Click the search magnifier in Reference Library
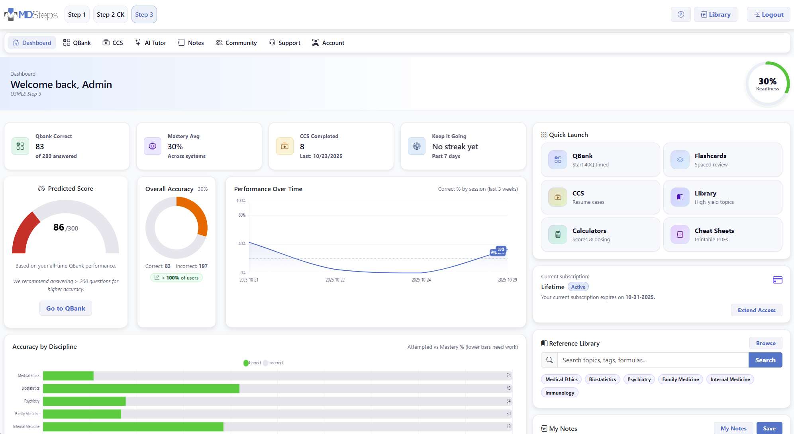Viewport: 794px width, 434px height. [549, 360]
